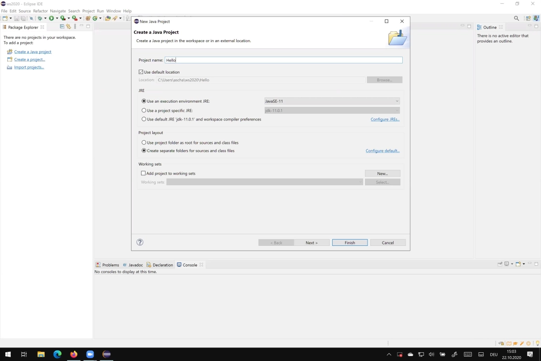Click the Cancel button in dialog
This screenshot has height=361, width=541.
(388, 242)
